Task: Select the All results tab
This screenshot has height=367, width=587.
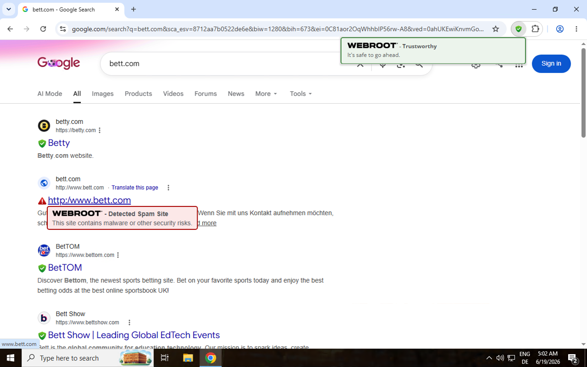Action: (x=77, y=94)
